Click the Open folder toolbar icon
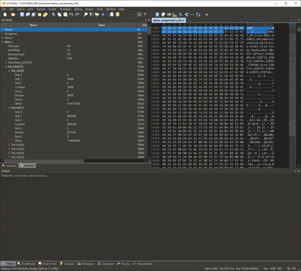 (13, 14)
